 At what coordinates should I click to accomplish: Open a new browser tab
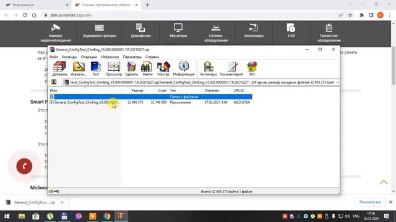pos(147,5)
